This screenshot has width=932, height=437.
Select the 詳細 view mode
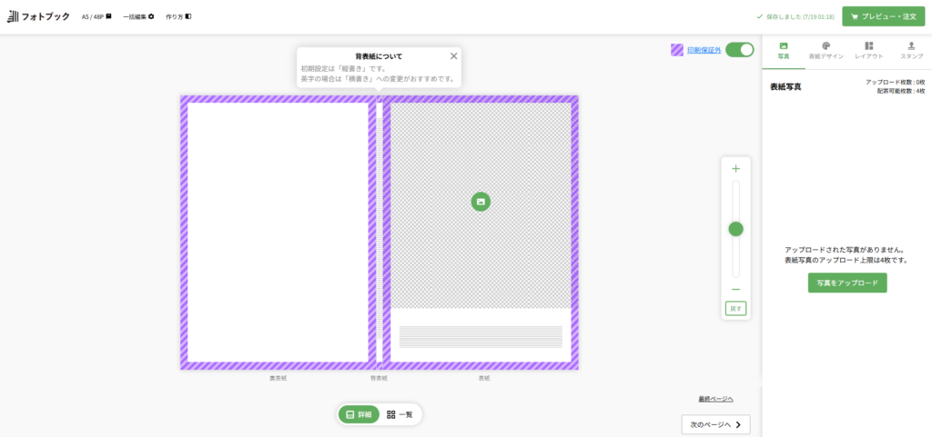coord(359,414)
